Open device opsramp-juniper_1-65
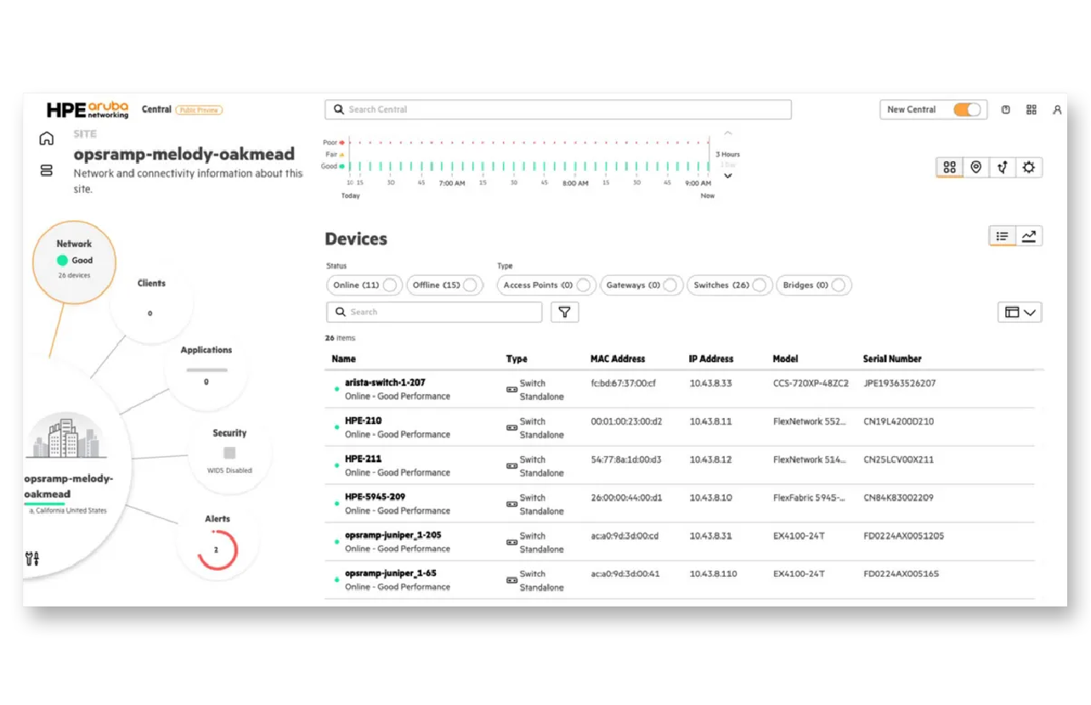Screen dimensions: 1091x705 [x=390, y=574]
